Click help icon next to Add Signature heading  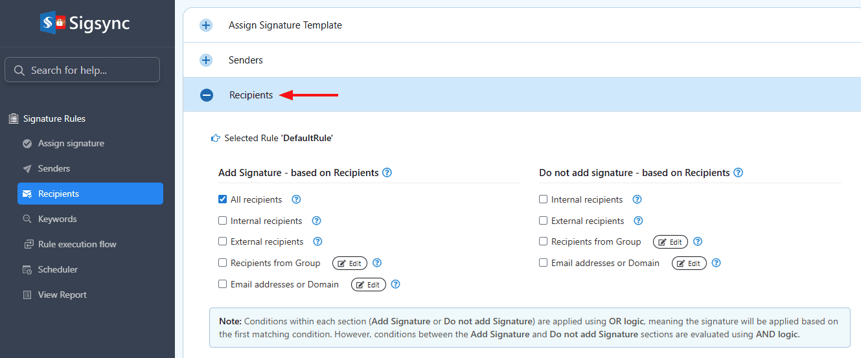(387, 173)
